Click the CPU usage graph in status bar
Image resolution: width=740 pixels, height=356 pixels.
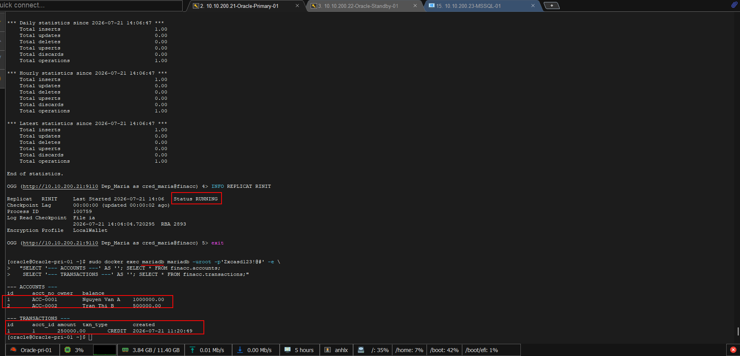[x=105, y=350]
